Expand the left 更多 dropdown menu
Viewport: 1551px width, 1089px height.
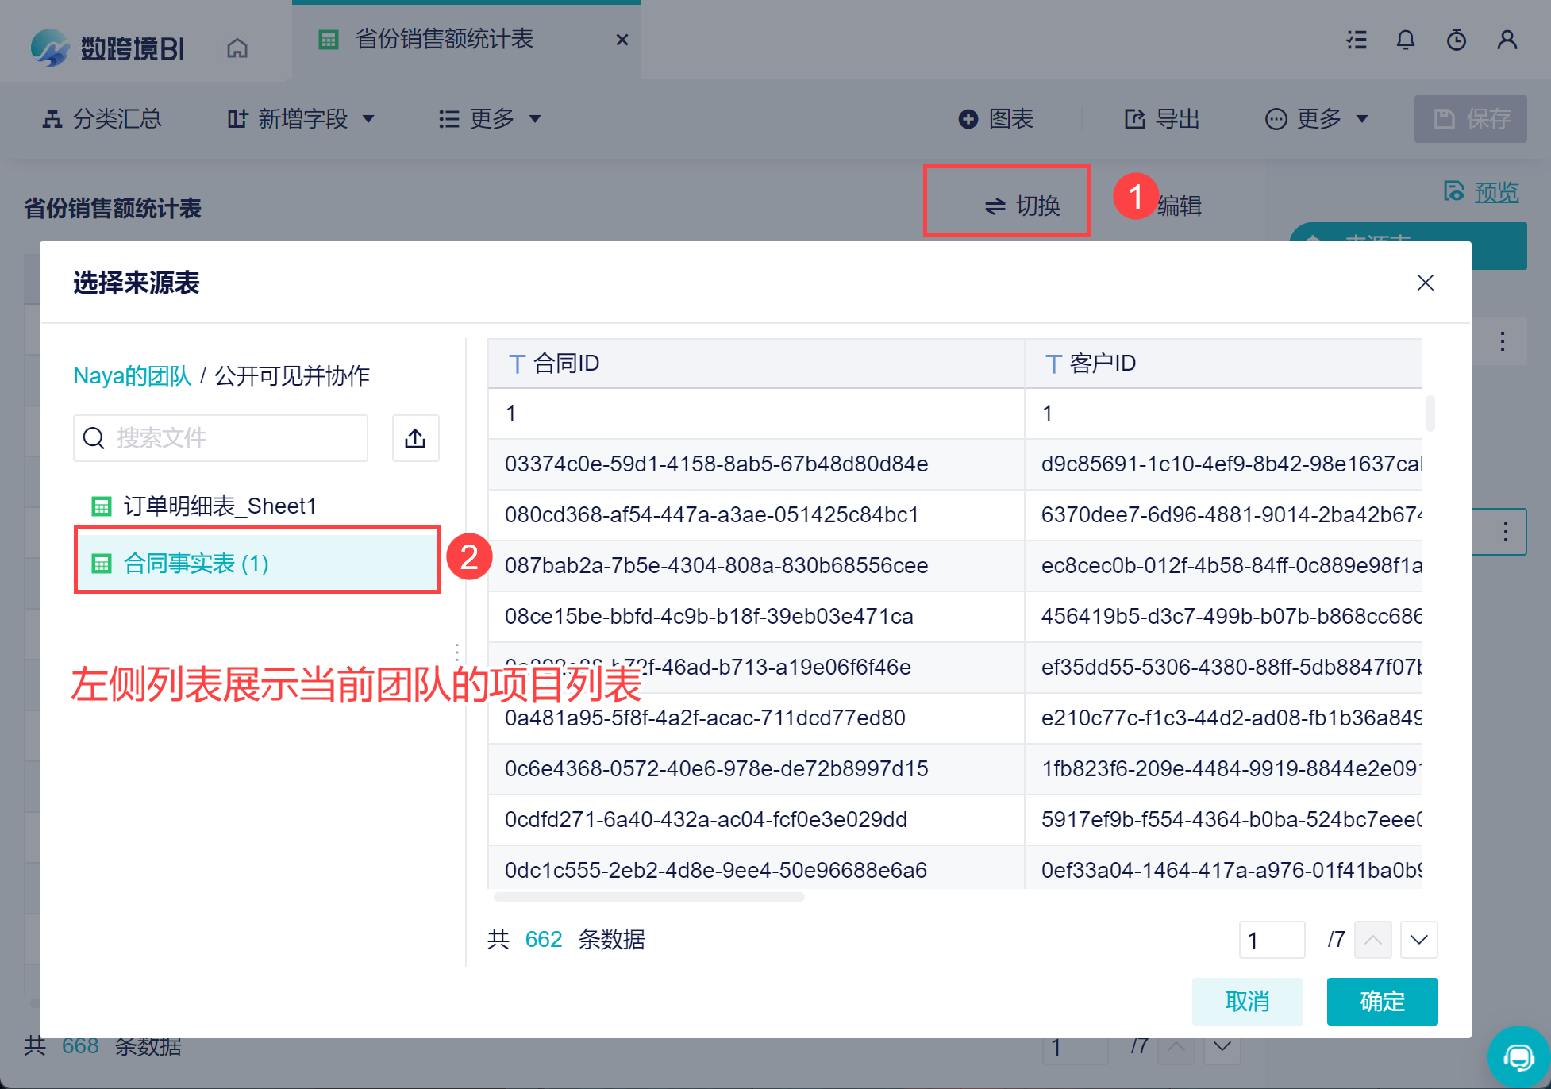click(x=490, y=119)
